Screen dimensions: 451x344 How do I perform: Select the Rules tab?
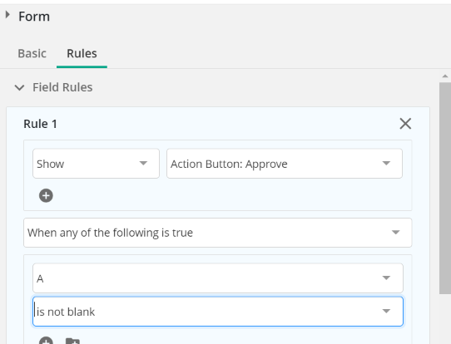[x=82, y=53]
